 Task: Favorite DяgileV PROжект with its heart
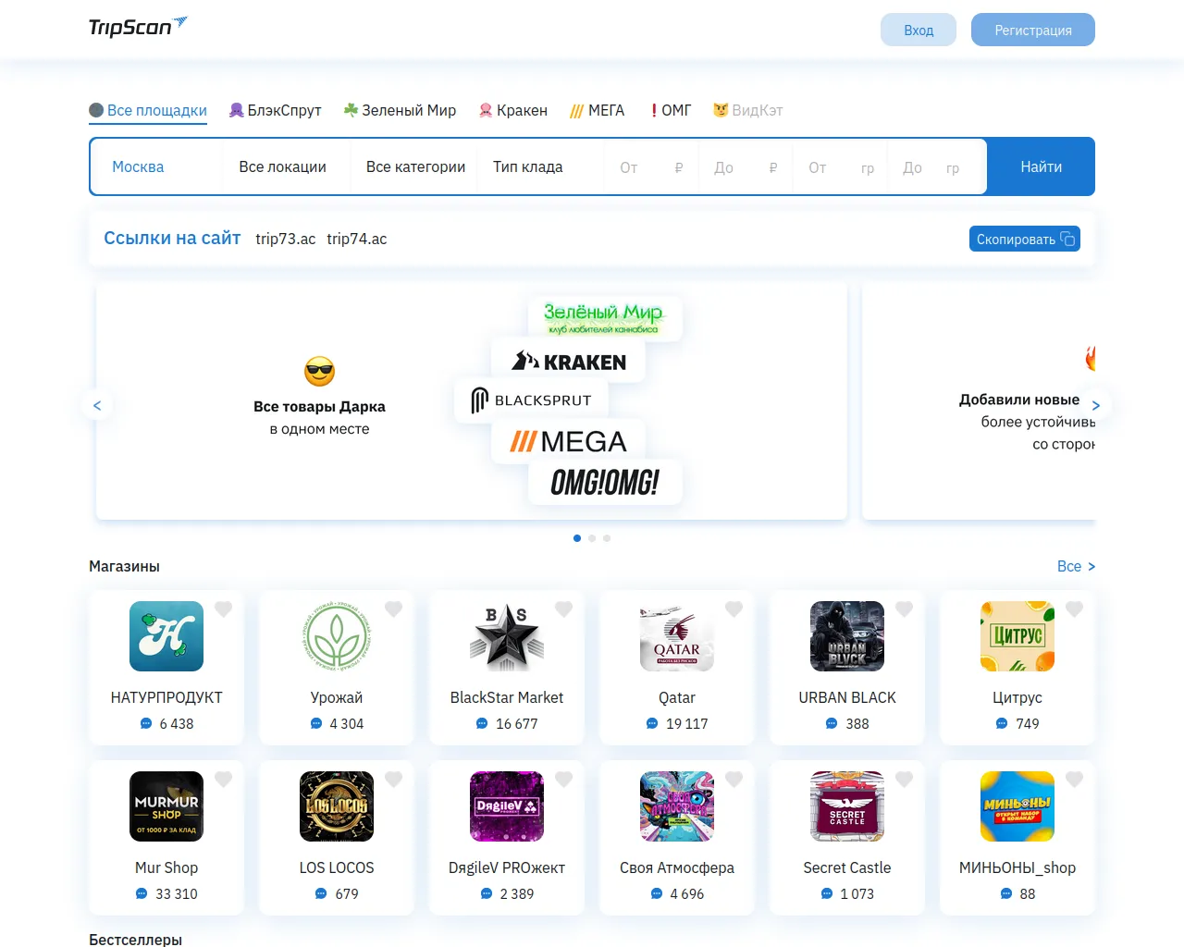coord(564,780)
